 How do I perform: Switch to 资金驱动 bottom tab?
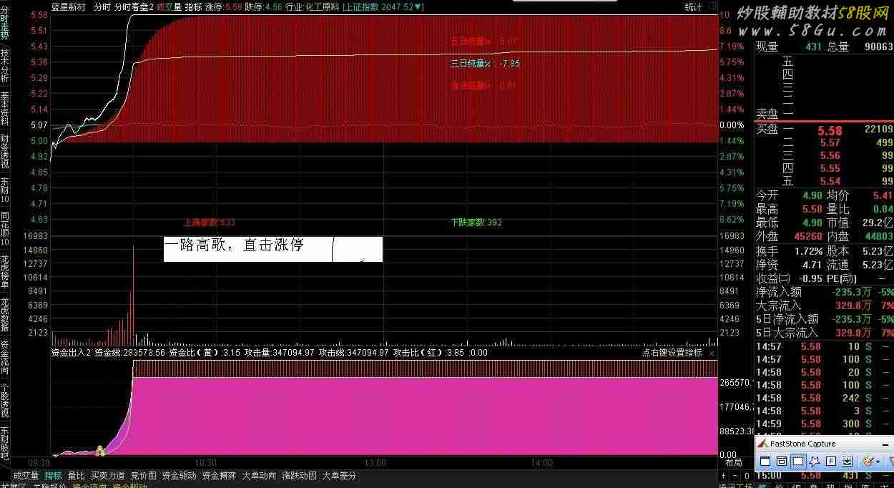coord(179,475)
